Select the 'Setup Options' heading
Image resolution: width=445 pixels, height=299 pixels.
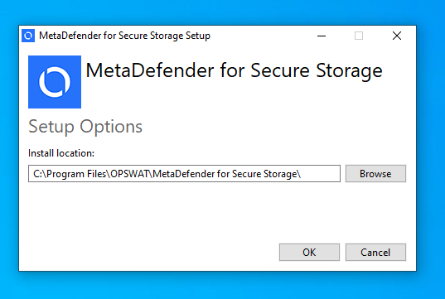[x=85, y=127]
